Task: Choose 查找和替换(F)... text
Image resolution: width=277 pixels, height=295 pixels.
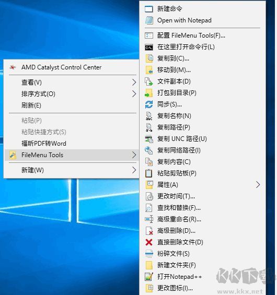Action: (x=179, y=208)
